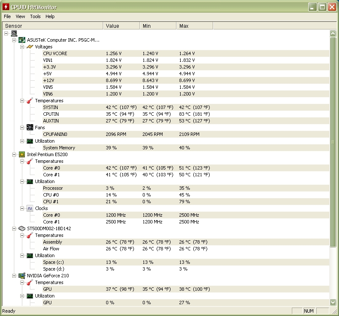
Task: Collapse the Clocks section
Action: point(22,208)
